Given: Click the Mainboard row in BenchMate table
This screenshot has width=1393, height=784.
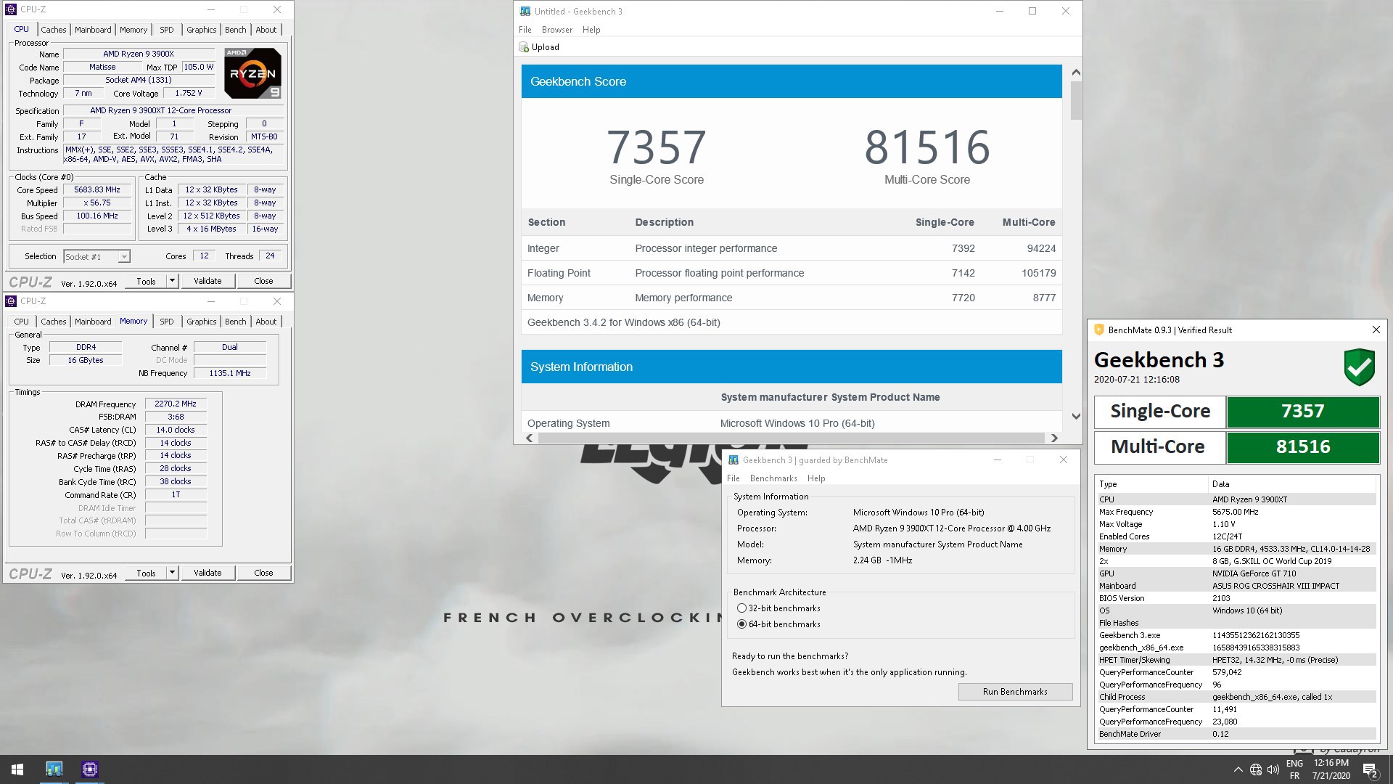Looking at the screenshot, I should (x=1236, y=586).
